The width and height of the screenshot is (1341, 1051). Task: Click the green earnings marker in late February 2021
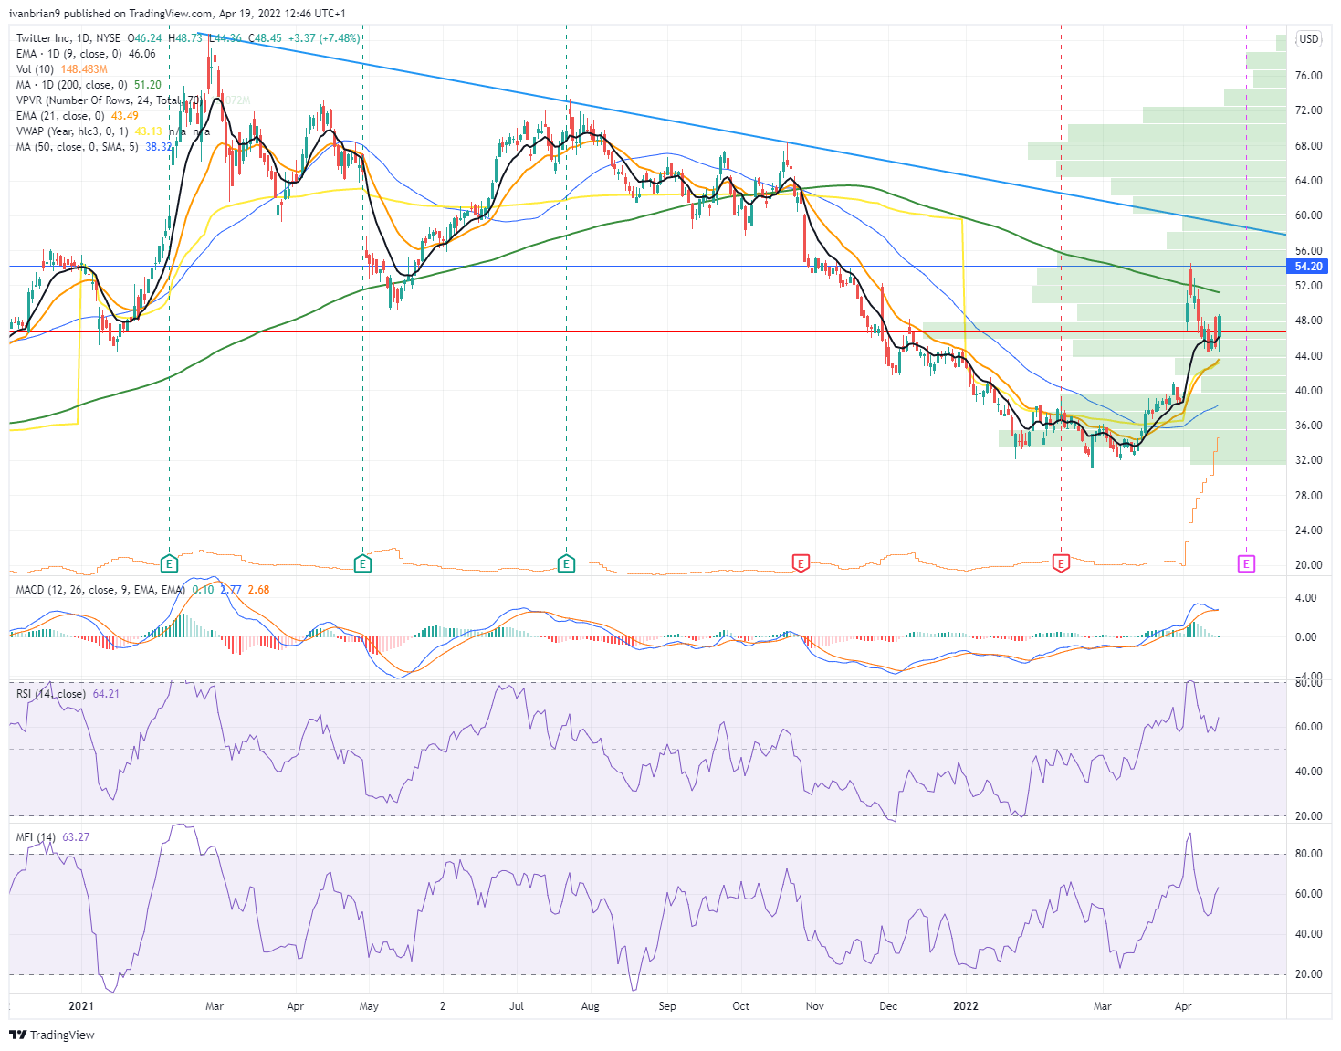click(169, 563)
